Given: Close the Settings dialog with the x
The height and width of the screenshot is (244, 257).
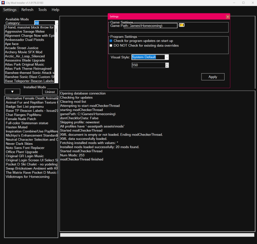Looking at the screenshot, I should click(x=227, y=17).
